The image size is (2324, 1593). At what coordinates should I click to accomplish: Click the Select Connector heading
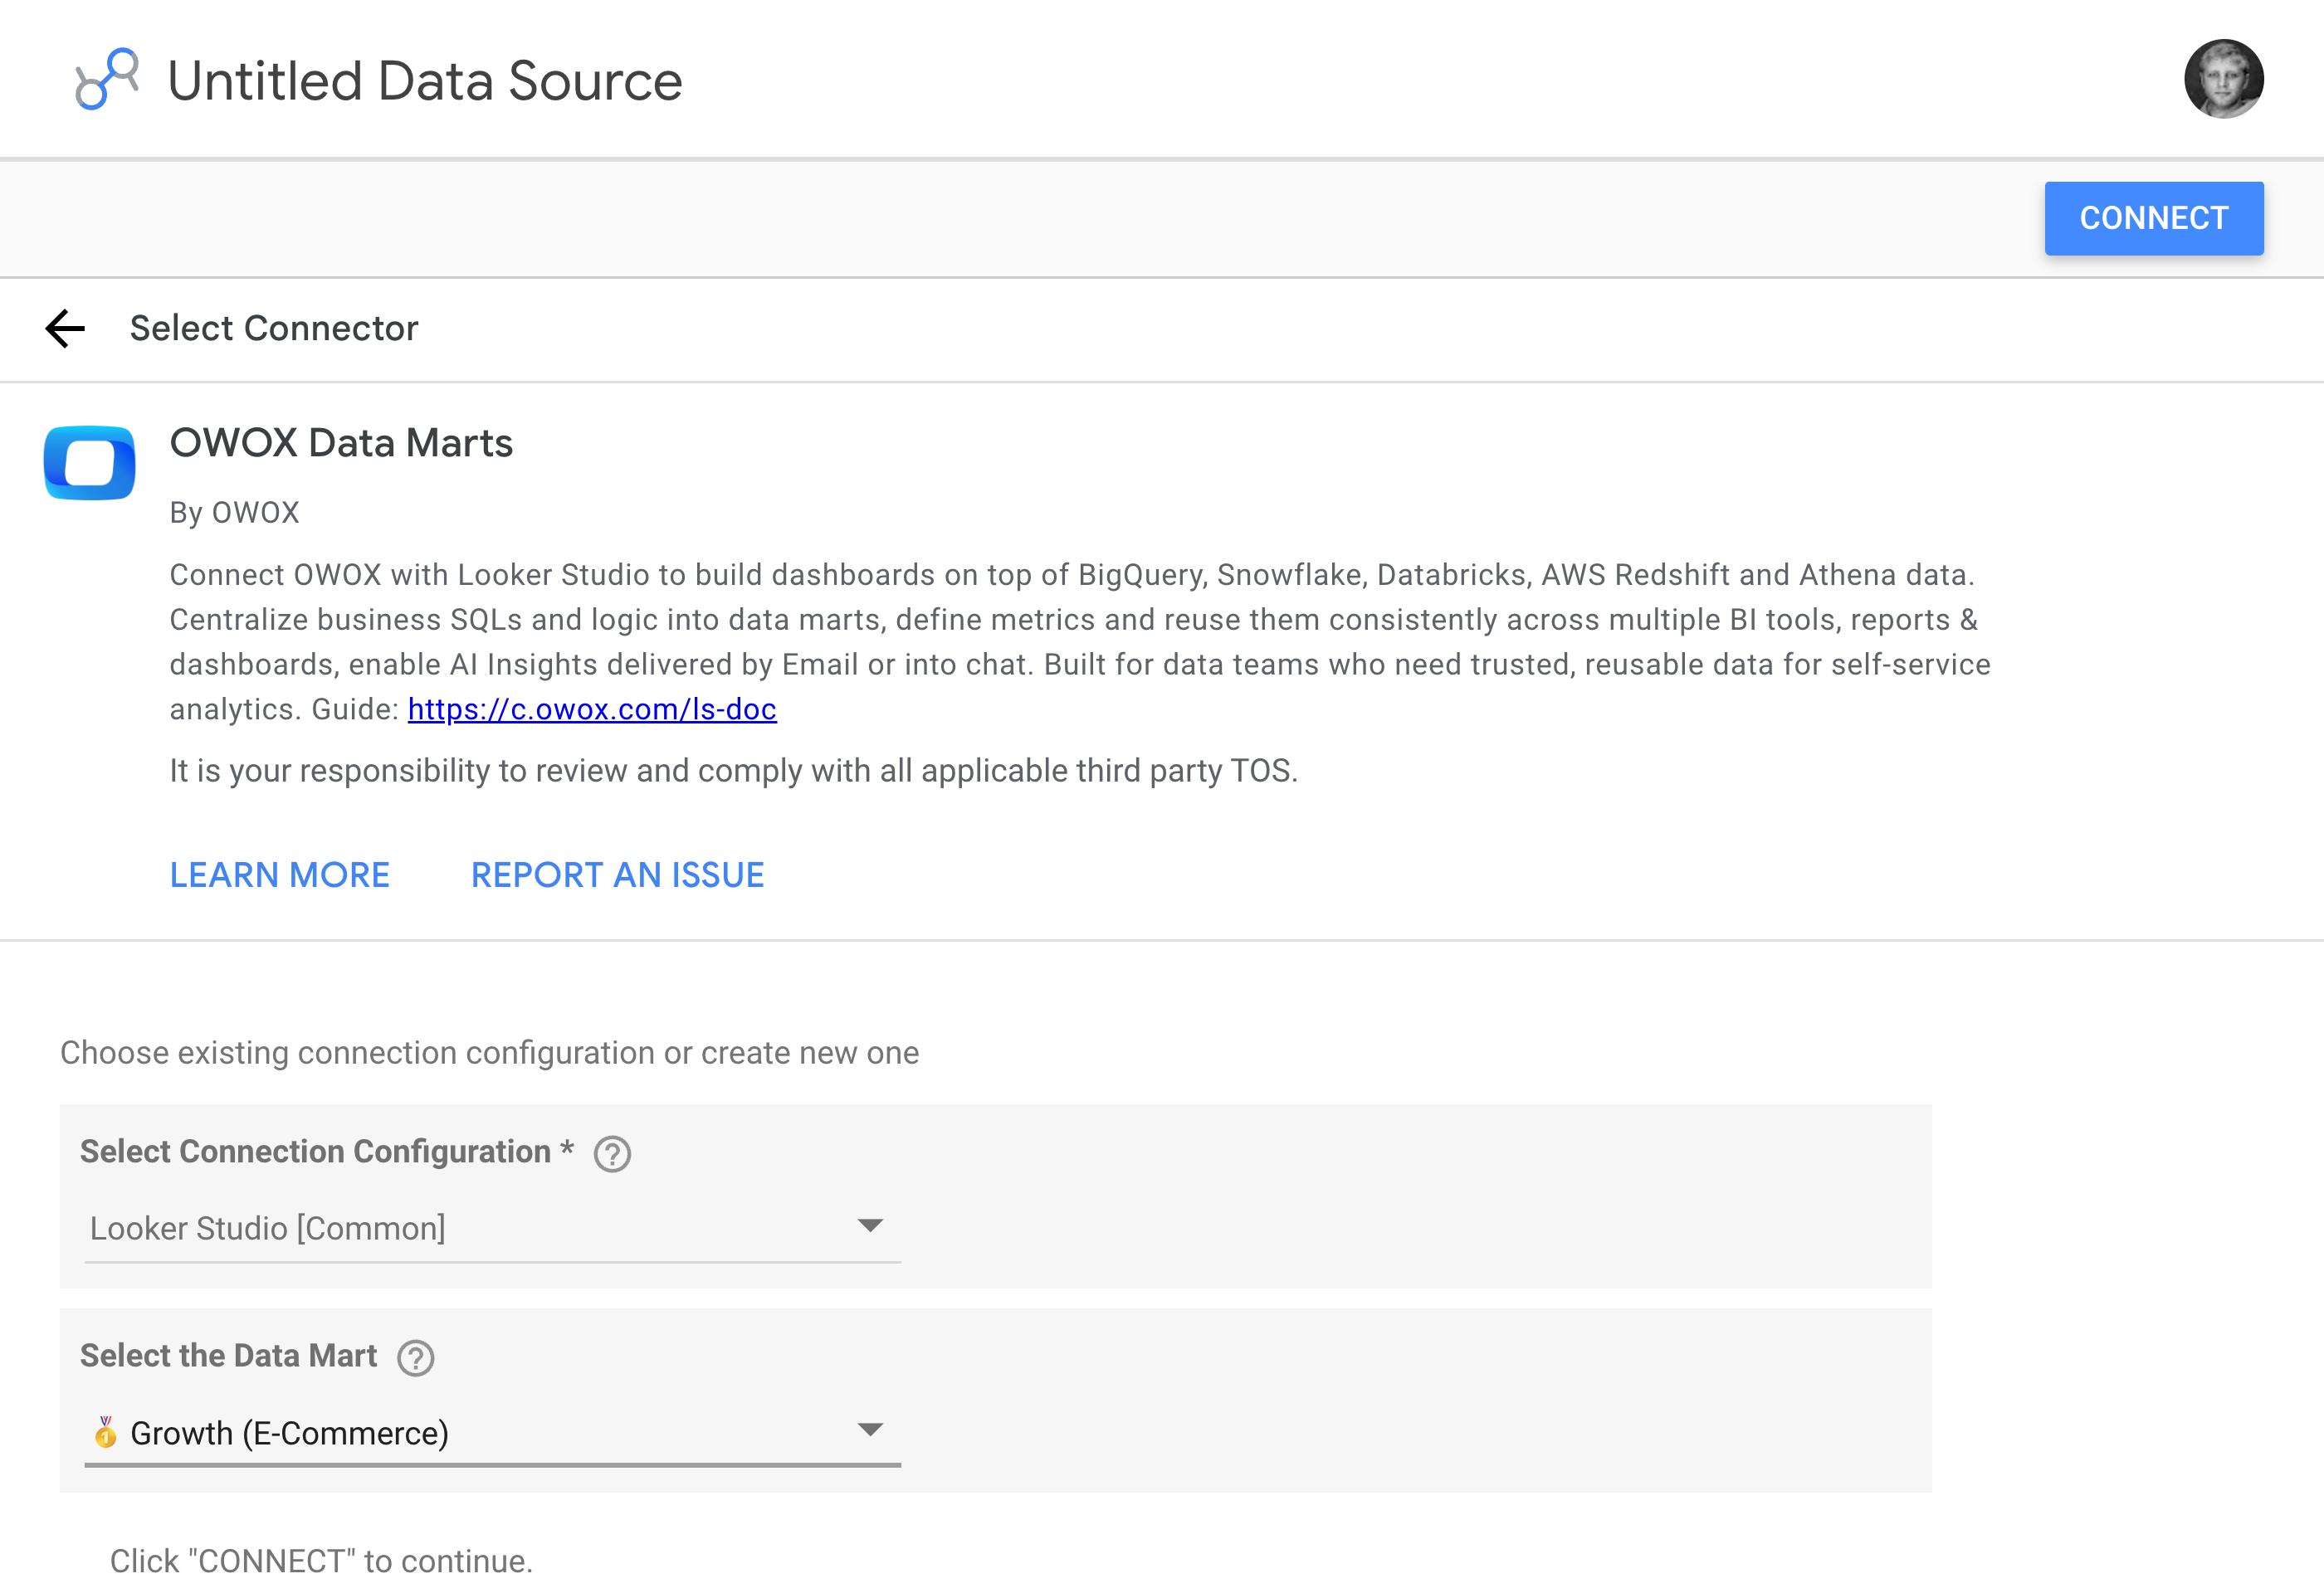(x=274, y=328)
